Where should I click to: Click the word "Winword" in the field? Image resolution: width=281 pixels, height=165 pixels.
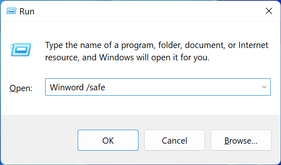(x=67, y=87)
